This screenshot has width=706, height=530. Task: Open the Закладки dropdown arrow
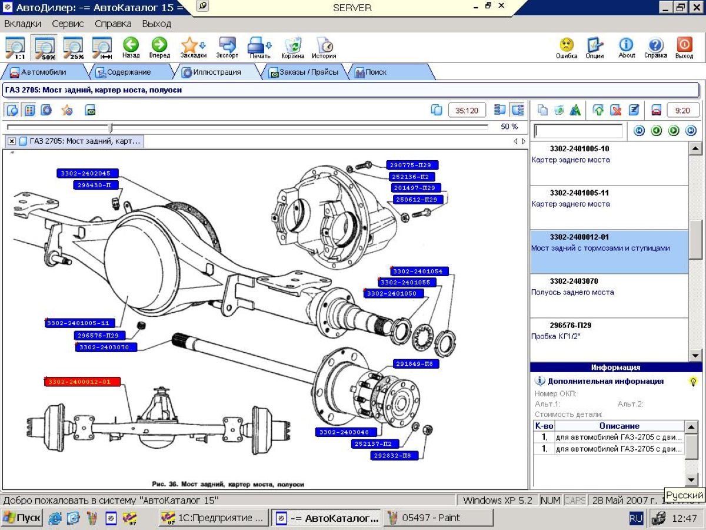tap(202, 45)
